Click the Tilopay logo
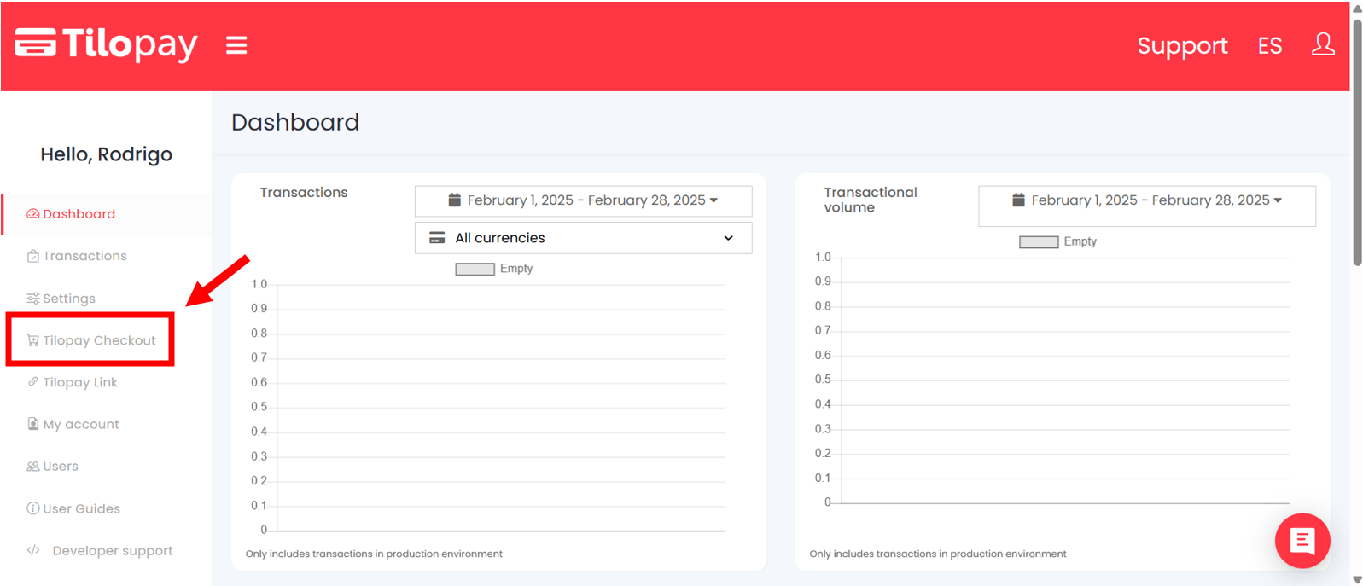 click(x=107, y=44)
